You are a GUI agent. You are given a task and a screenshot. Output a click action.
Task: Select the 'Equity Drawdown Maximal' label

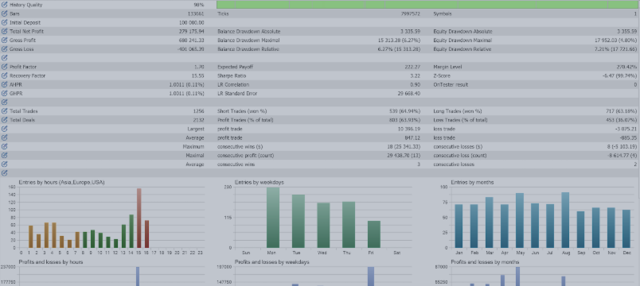[462, 41]
